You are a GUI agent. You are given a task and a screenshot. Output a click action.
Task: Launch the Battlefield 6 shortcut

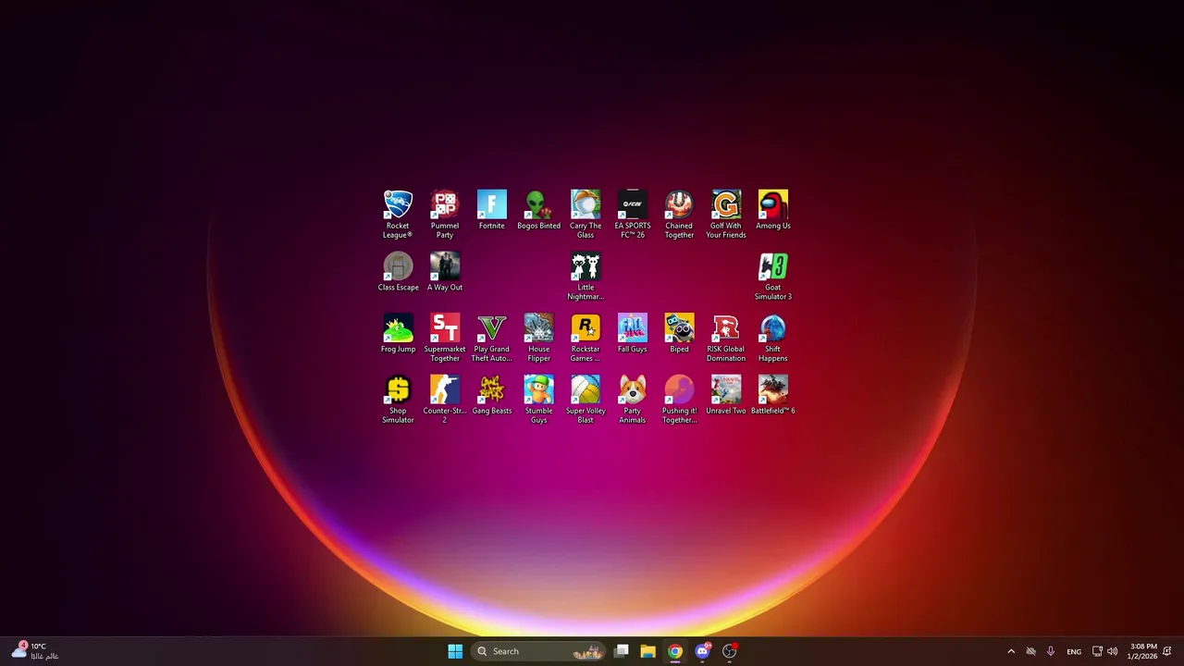(x=773, y=396)
